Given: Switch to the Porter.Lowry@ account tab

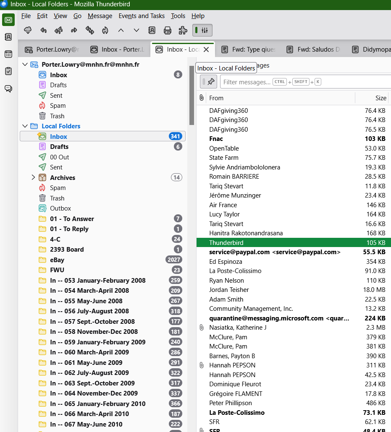Looking at the screenshot, I should pyautogui.click(x=52, y=49).
